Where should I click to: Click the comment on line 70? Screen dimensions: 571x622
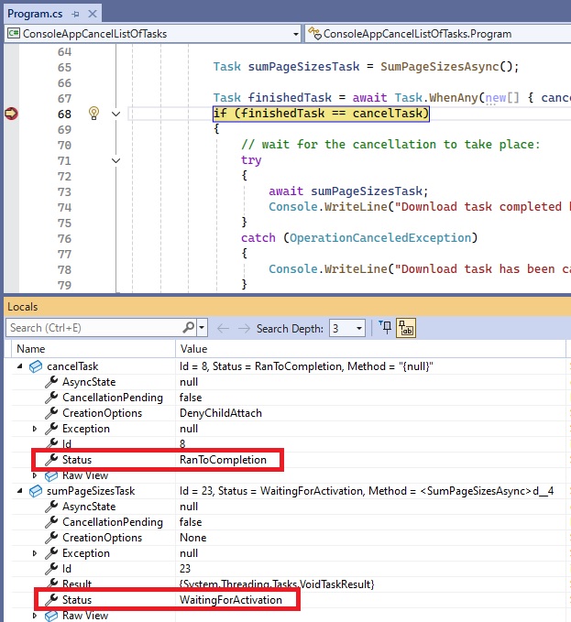click(x=390, y=145)
